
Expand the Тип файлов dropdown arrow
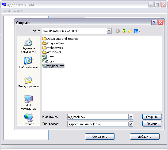[131, 124]
